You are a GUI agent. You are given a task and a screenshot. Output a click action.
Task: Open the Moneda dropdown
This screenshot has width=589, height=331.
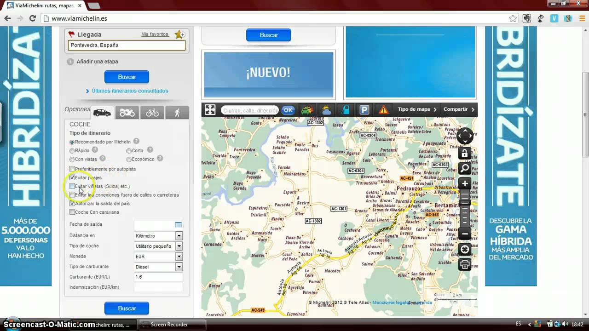[158, 257]
